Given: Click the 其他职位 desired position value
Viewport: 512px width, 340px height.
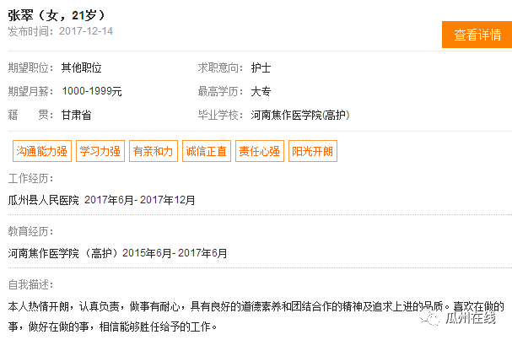Looking at the screenshot, I should coord(81,67).
